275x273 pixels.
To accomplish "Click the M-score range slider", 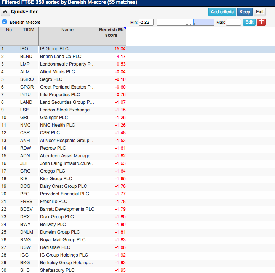I will pyautogui.click(x=185, y=22).
